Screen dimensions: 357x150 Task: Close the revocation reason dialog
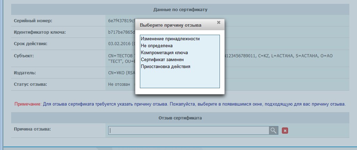(219, 23)
